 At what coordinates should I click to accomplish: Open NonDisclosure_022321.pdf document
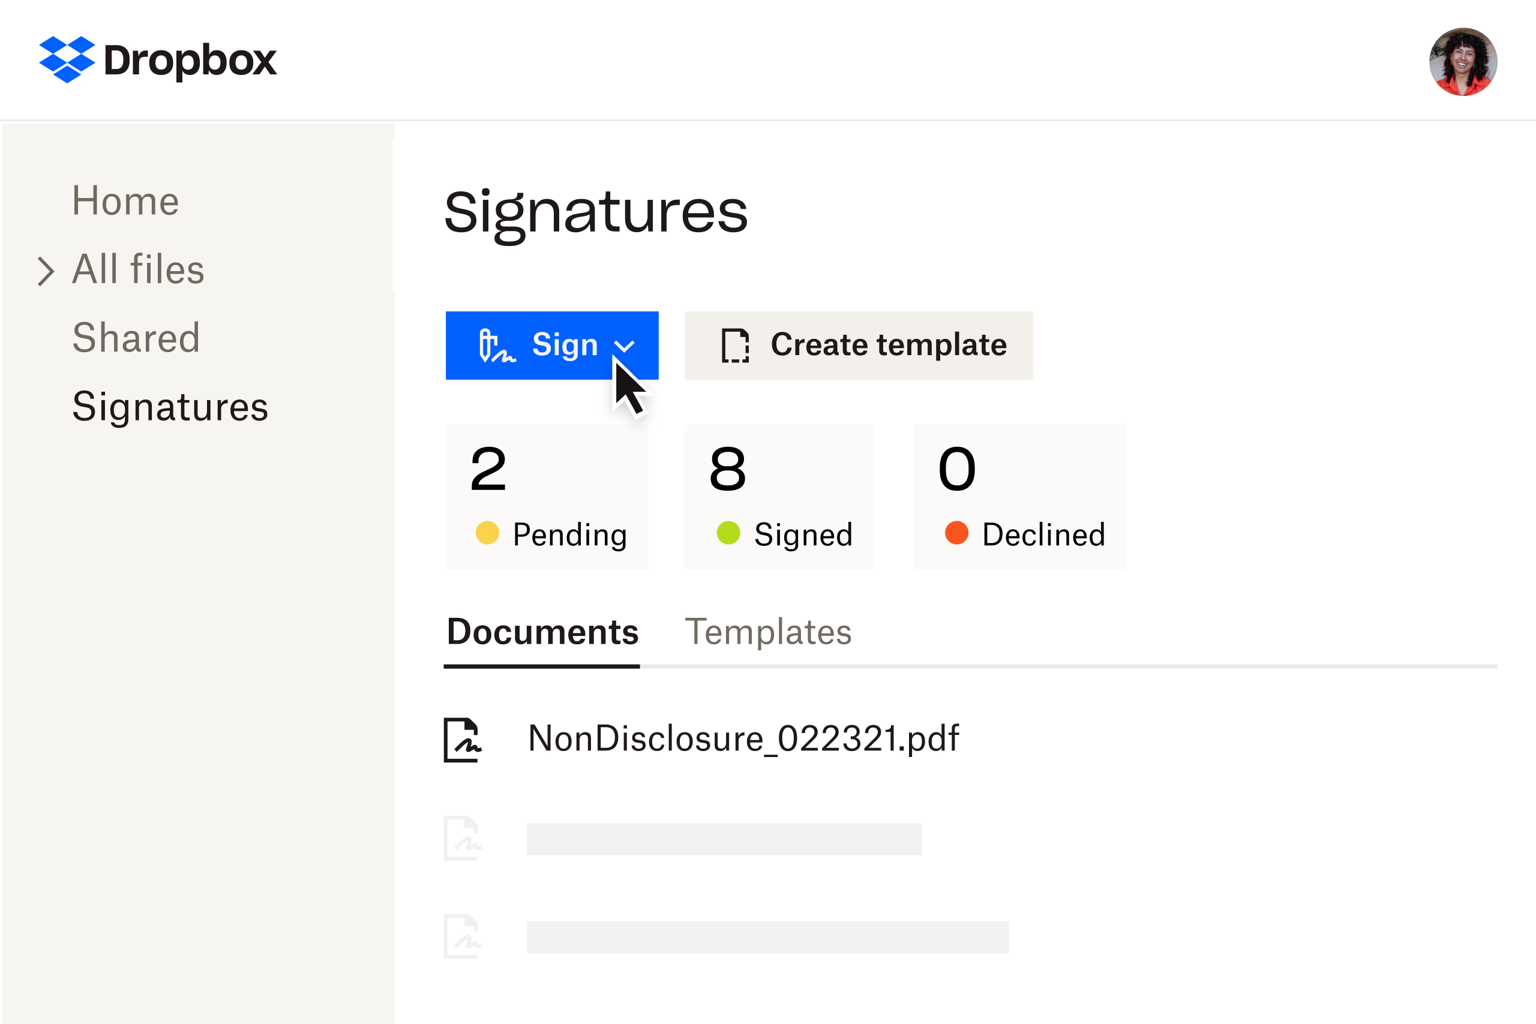[742, 735]
